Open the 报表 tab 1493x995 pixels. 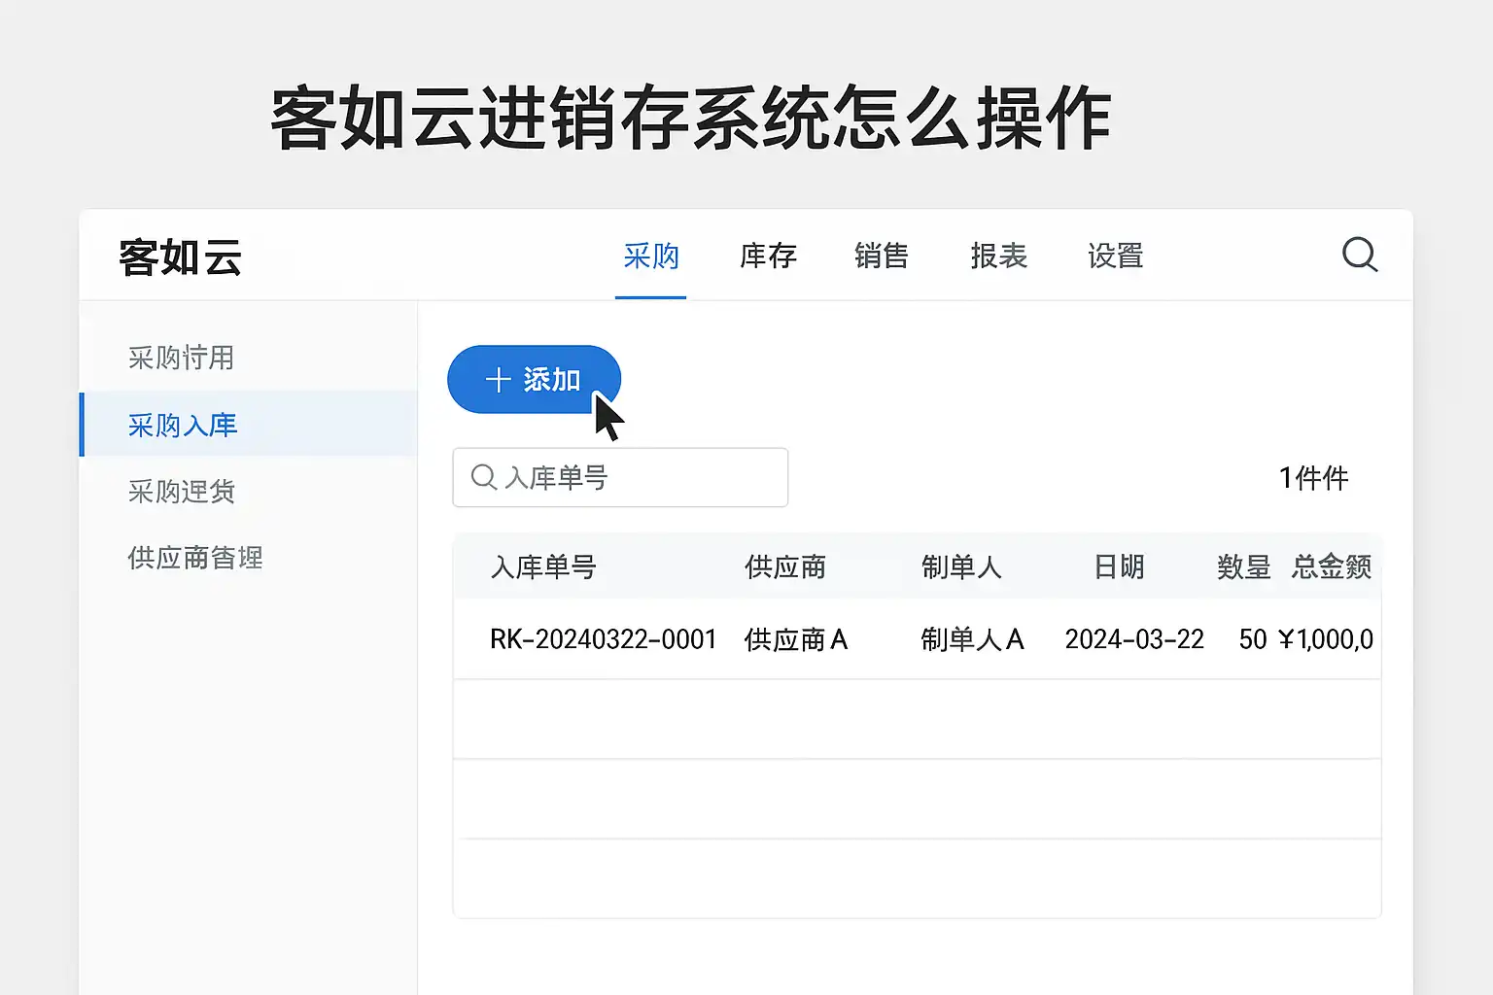point(998,257)
